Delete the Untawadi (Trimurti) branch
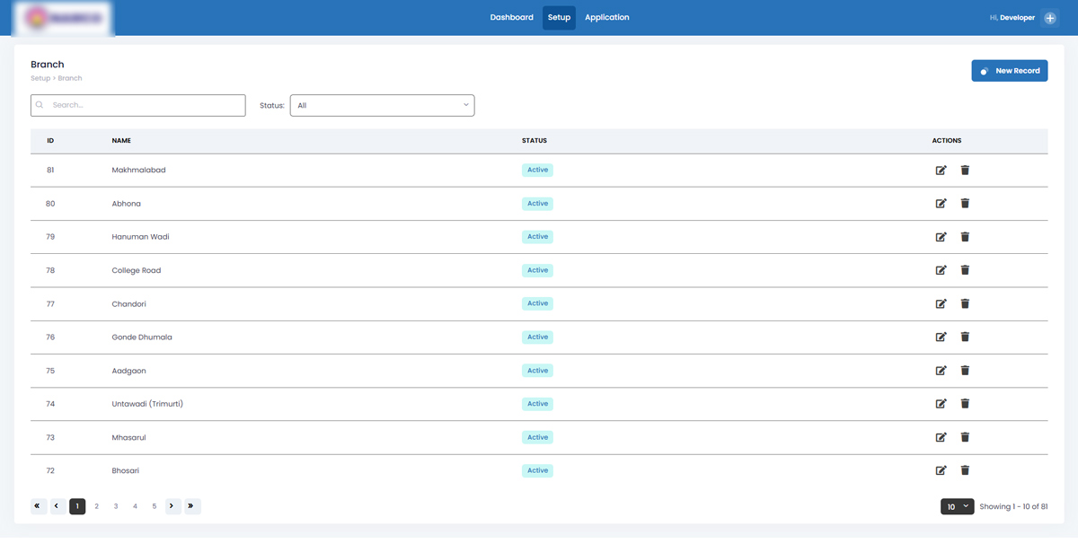1078x552 pixels. tap(965, 404)
